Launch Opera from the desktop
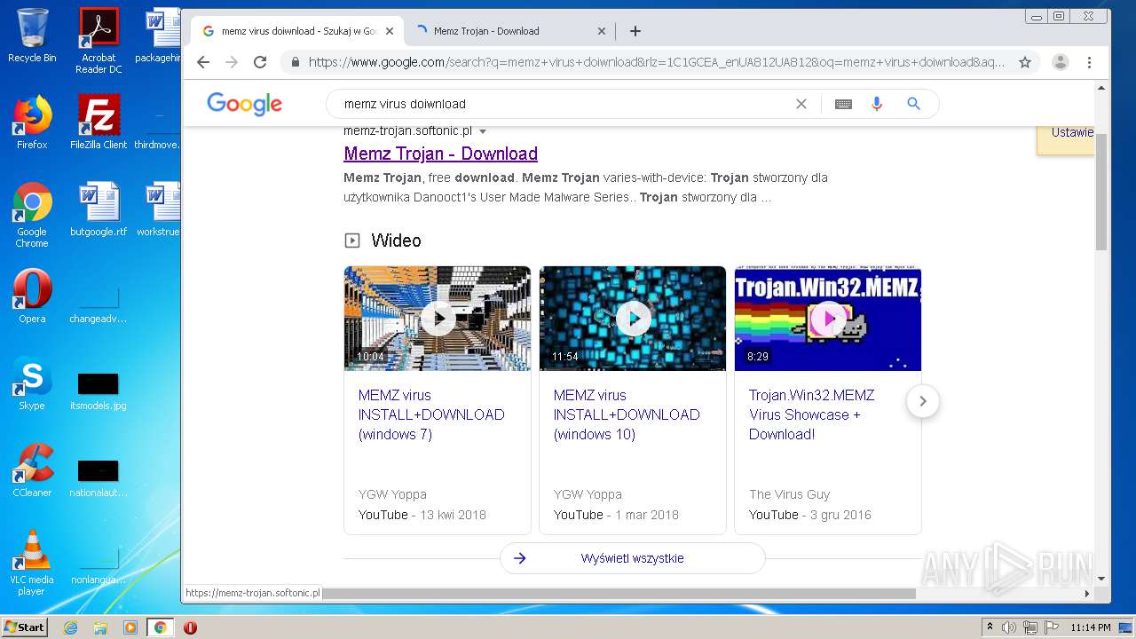 (x=32, y=296)
